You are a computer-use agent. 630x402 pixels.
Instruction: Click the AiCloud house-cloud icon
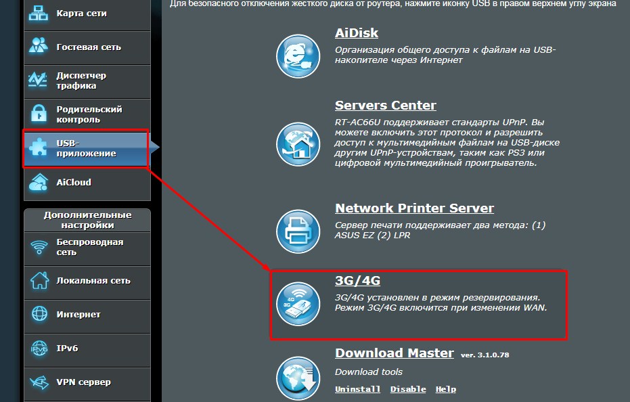[x=39, y=182]
